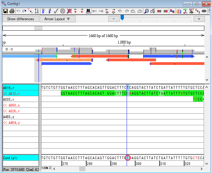Click the right arrow red-bar down-chevron icon
The height and width of the screenshot is (173, 212).
(113, 11)
